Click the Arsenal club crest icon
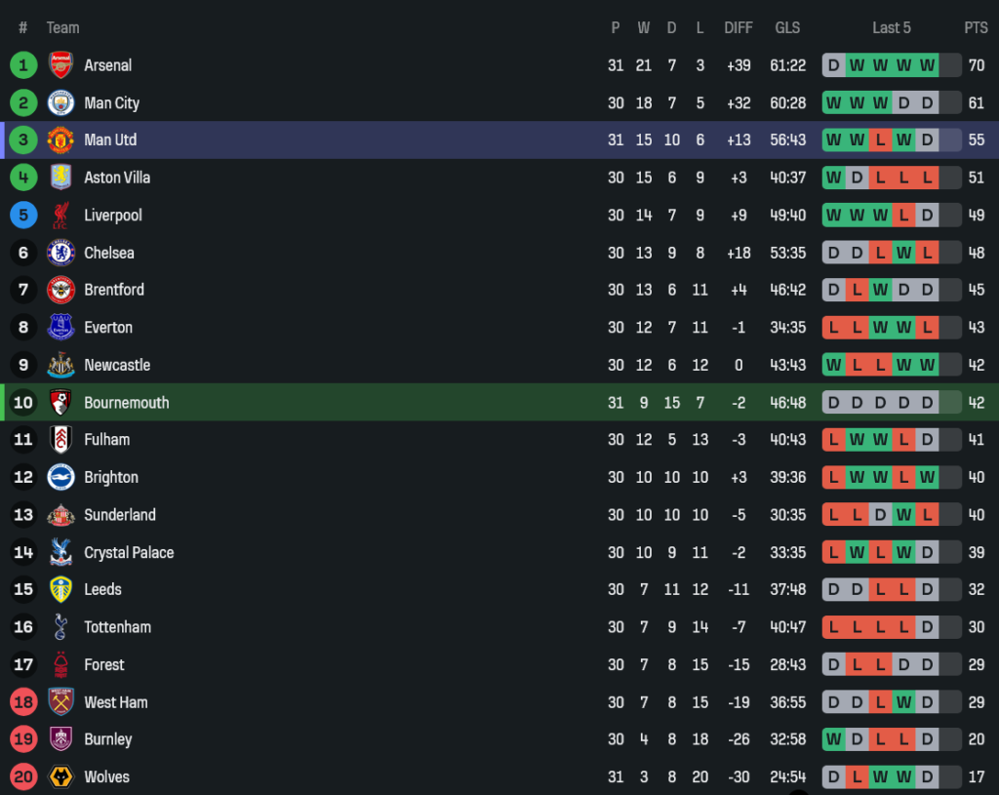This screenshot has height=795, width=999. (x=60, y=65)
